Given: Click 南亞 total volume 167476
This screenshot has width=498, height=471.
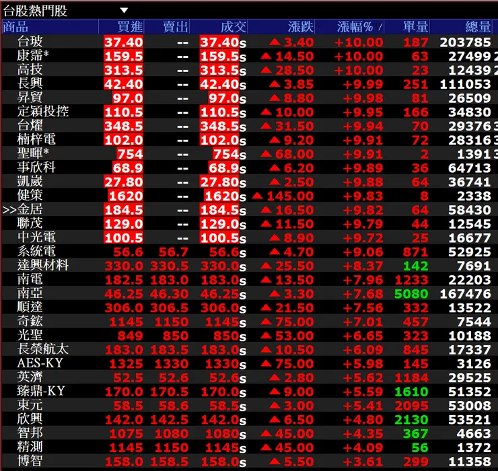Looking at the screenshot, I should pos(465,294).
